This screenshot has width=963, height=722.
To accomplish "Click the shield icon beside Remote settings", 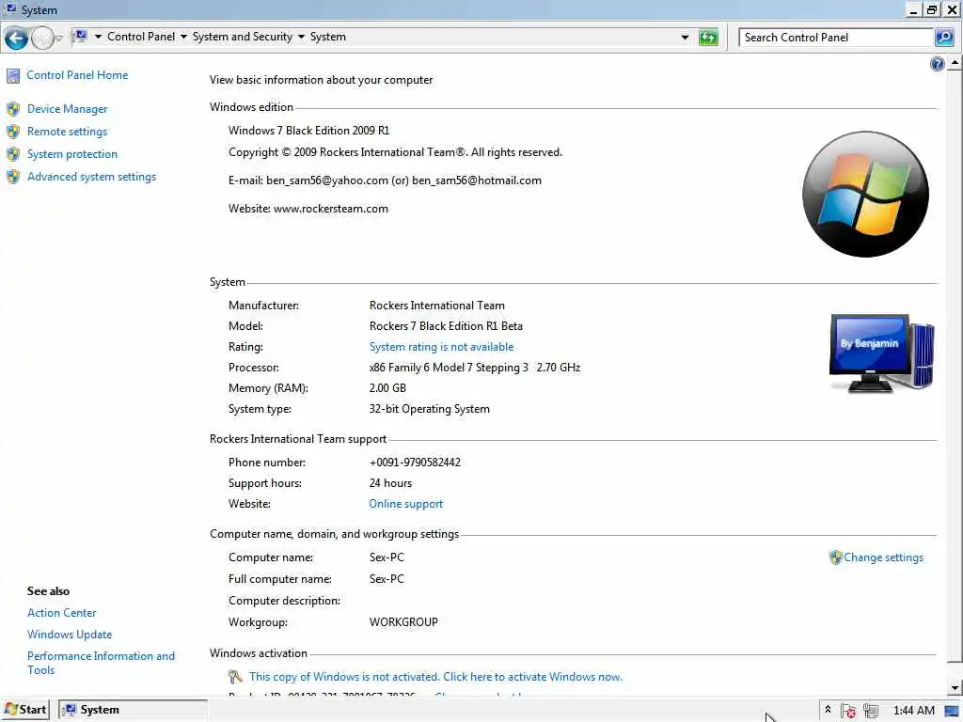I will tap(13, 132).
